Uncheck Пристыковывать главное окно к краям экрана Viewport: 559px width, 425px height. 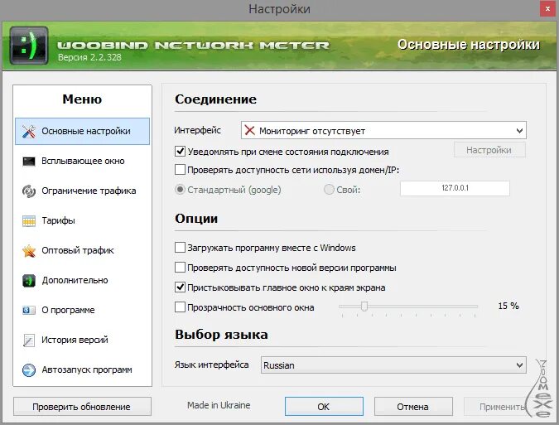pos(180,287)
